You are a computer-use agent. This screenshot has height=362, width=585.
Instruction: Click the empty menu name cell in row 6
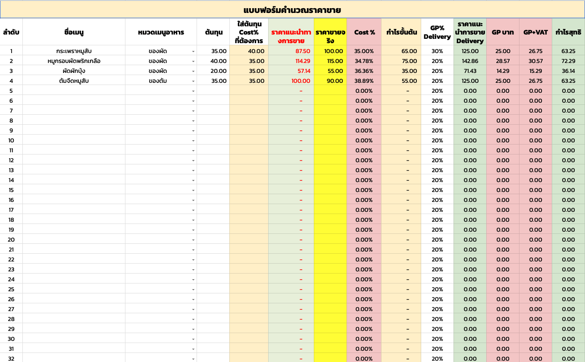(73, 101)
